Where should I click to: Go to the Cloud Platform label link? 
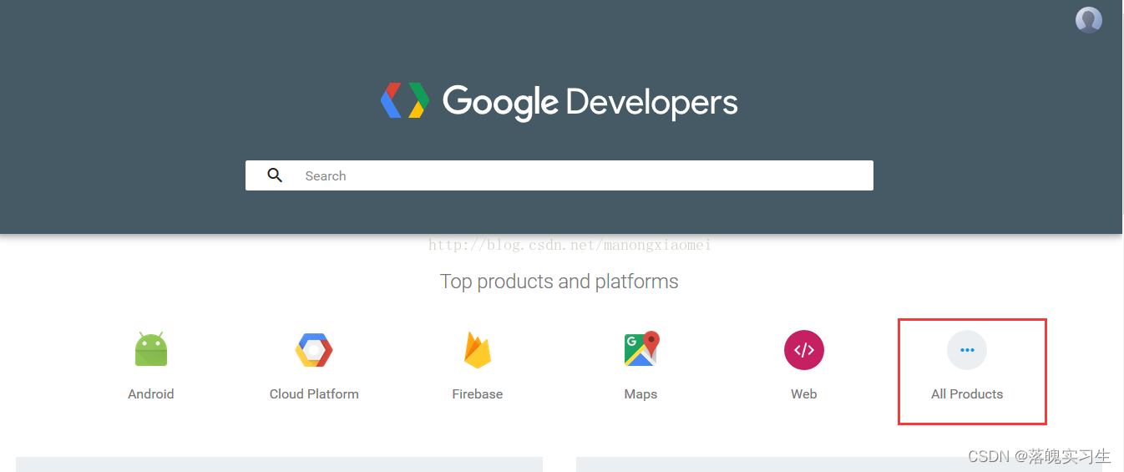314,394
